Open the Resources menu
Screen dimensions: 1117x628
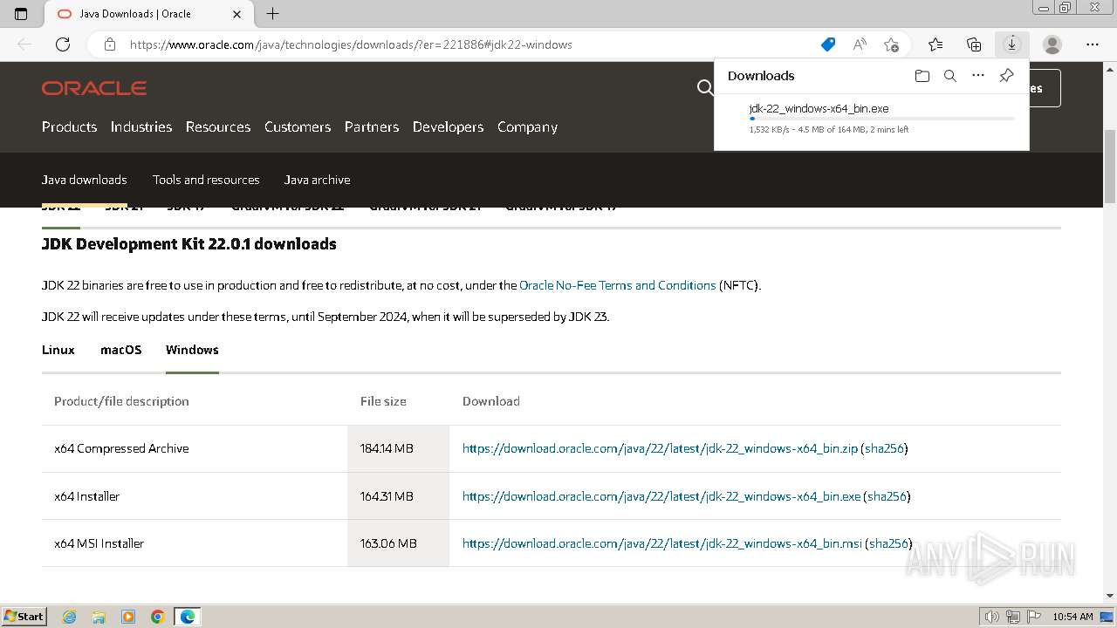(218, 126)
